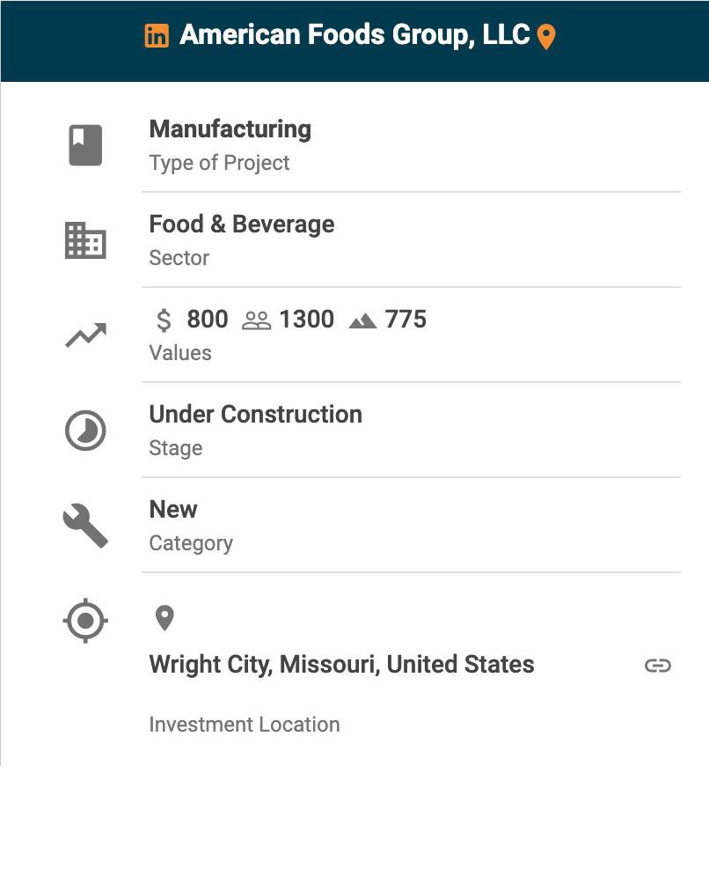The image size is (709, 891).
Task: Click the crosshair target icon for Investment Location
Action: (x=85, y=621)
